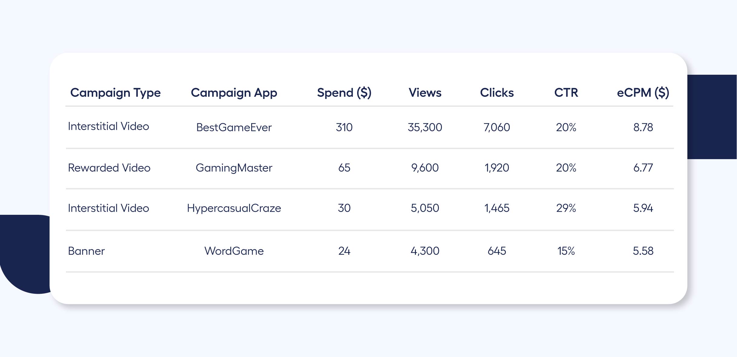This screenshot has width=737, height=357.
Task: Click the Campaign Type column header
Action: point(116,93)
